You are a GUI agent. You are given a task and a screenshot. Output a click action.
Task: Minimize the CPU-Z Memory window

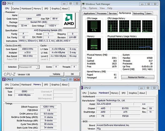click(64, 79)
